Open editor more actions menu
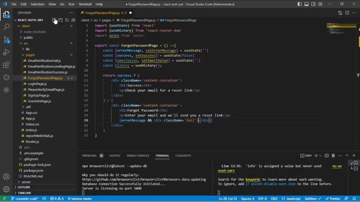Image resolution: width=360 pixels, height=202 pixels. [354, 13]
